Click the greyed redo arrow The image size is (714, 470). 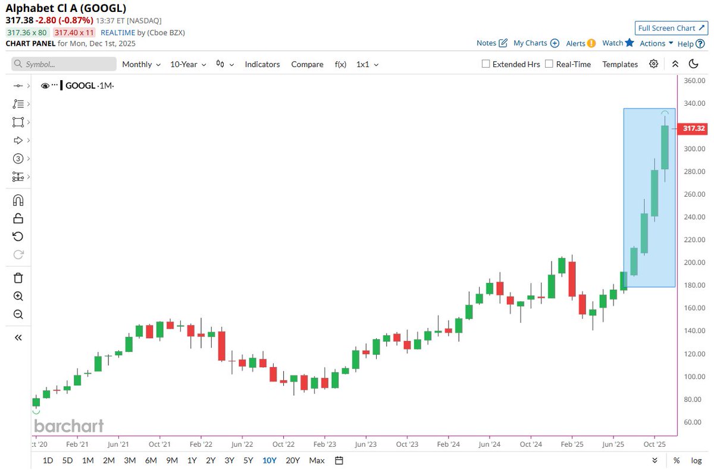coord(18,255)
